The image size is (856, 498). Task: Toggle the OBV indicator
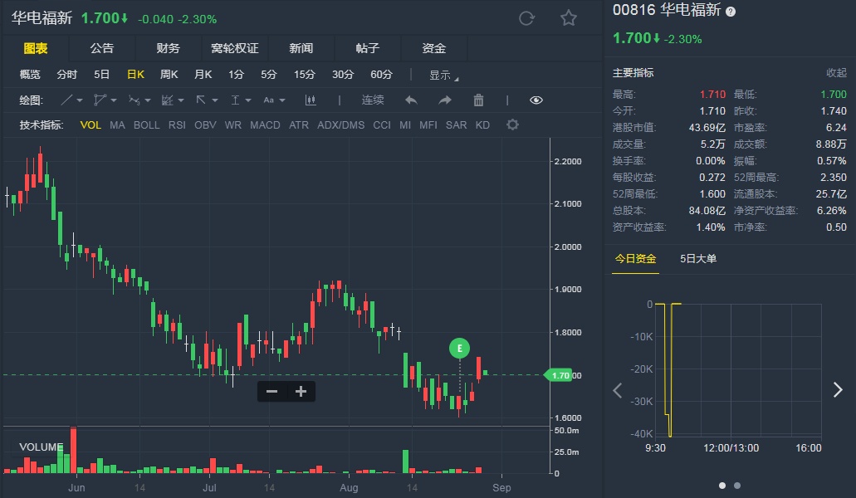205,124
